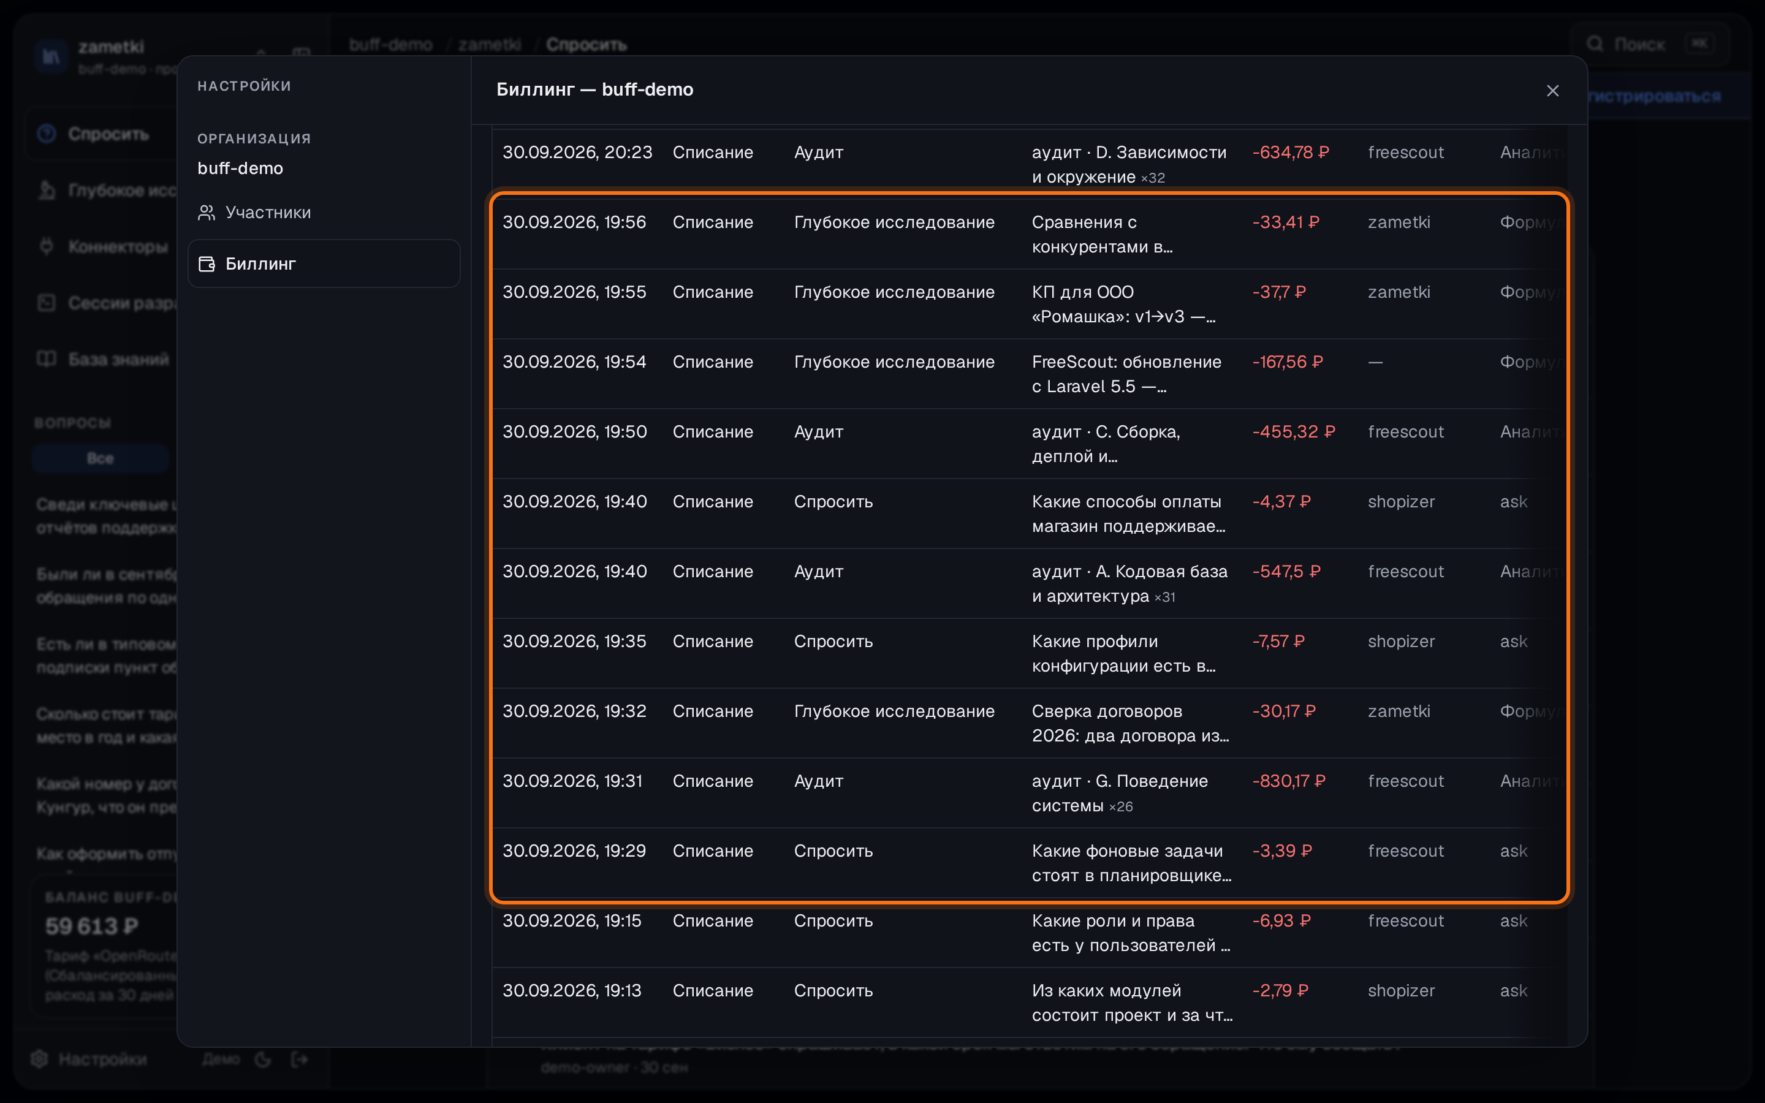1765x1103 pixels.
Task: Click Какие способы оплаты description cell
Action: point(1128,514)
